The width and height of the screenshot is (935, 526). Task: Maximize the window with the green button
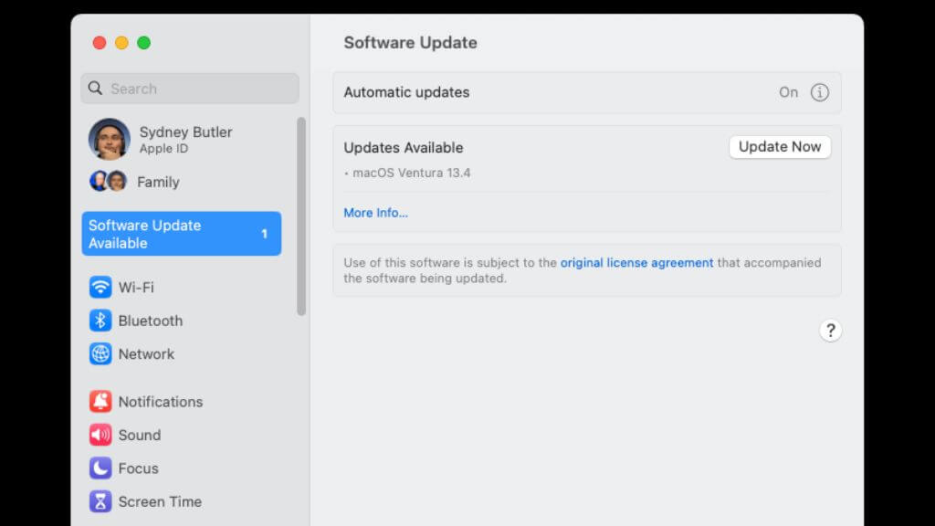pos(143,43)
